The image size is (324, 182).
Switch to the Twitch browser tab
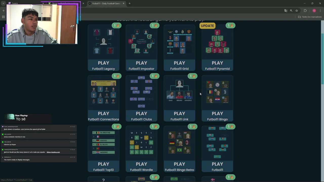click(x=15, y=4)
